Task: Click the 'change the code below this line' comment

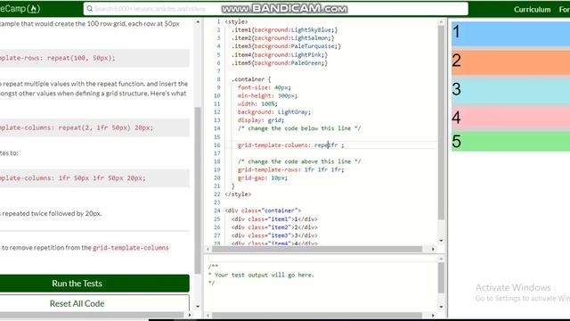Action: tap(299, 128)
